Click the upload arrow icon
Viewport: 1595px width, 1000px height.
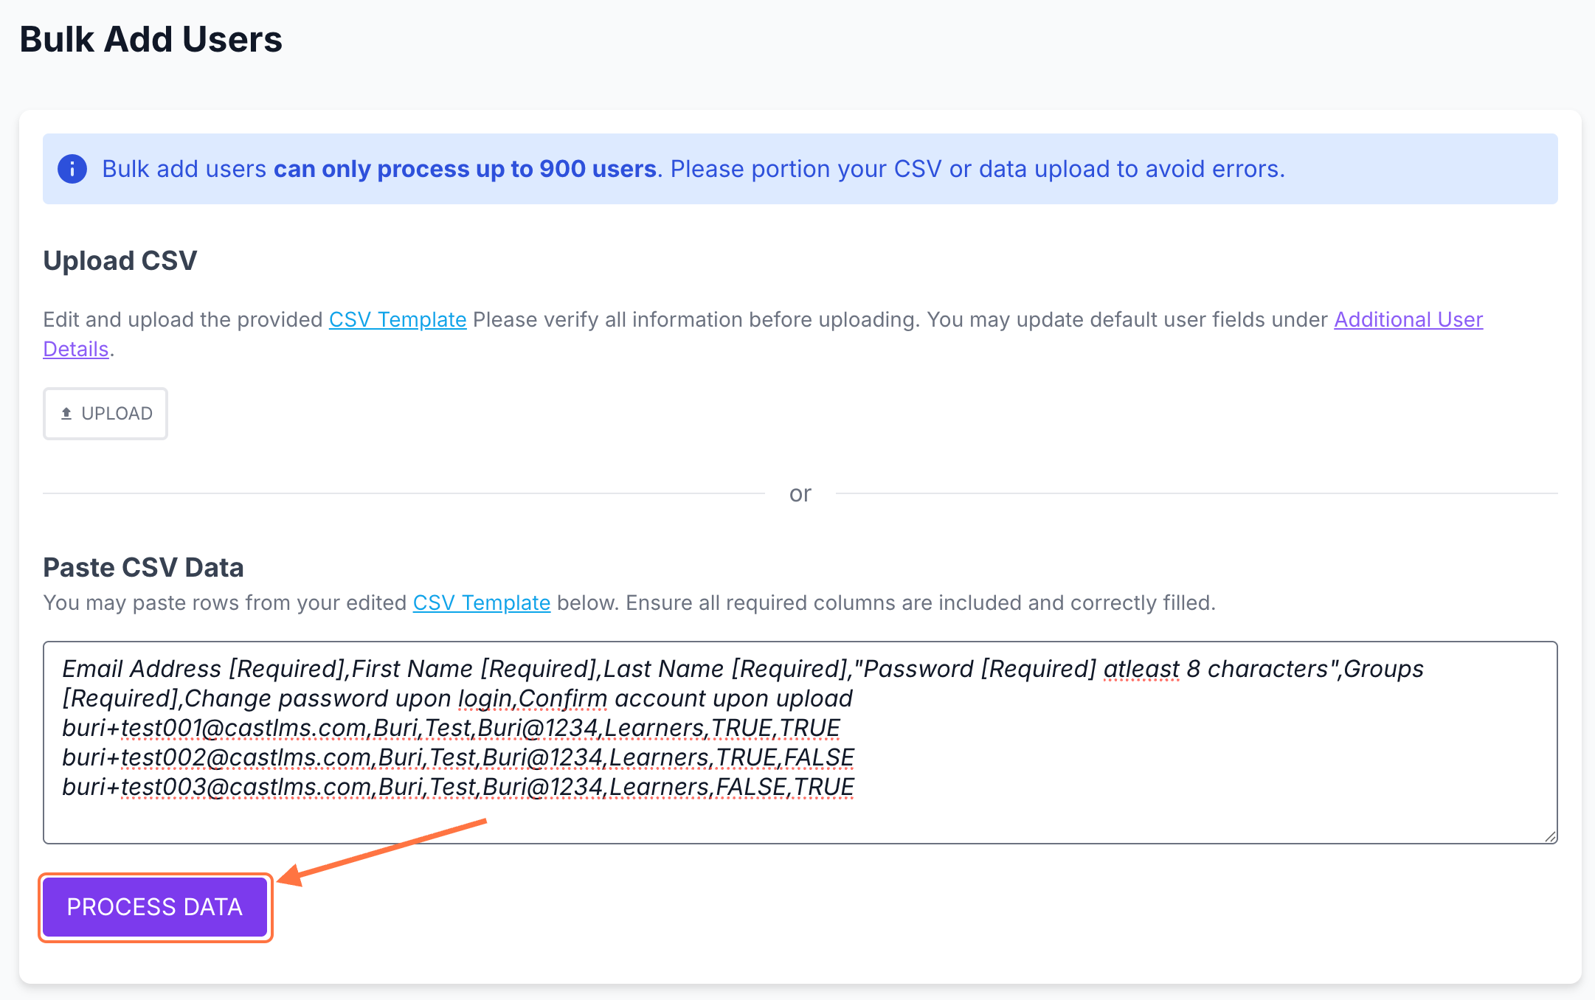(x=66, y=414)
